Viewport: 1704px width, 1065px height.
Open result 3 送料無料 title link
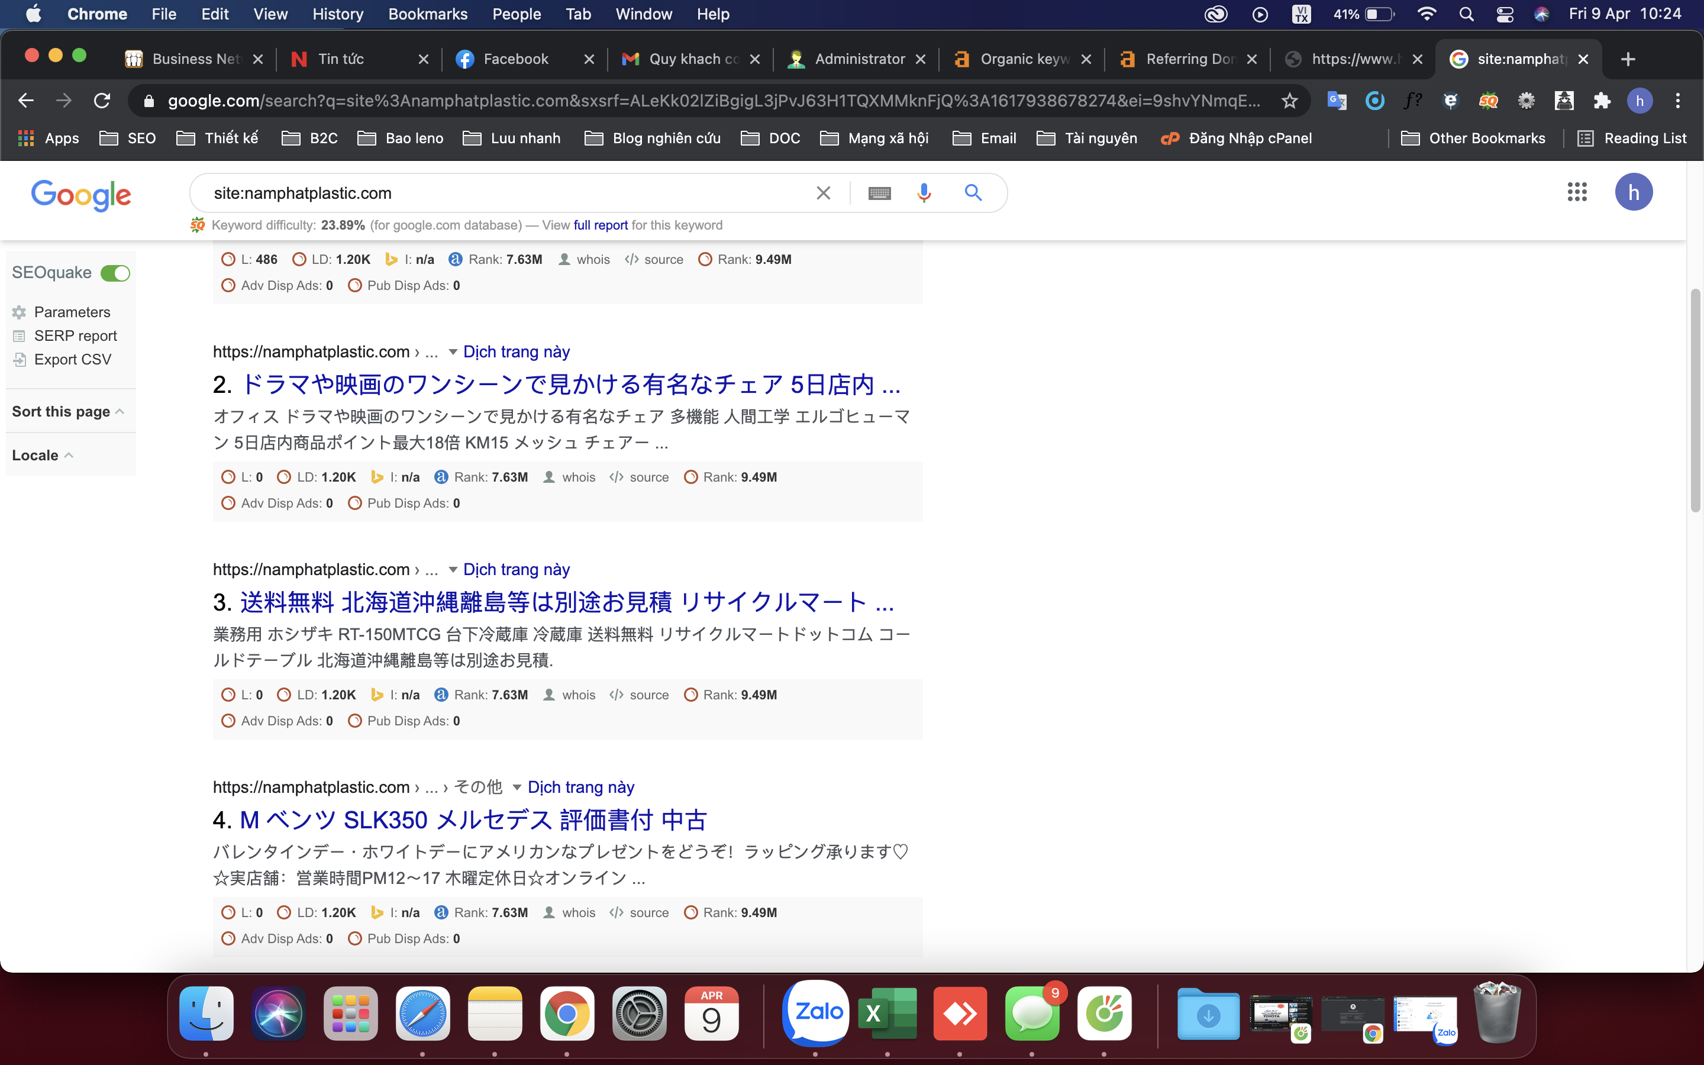pos(567,602)
